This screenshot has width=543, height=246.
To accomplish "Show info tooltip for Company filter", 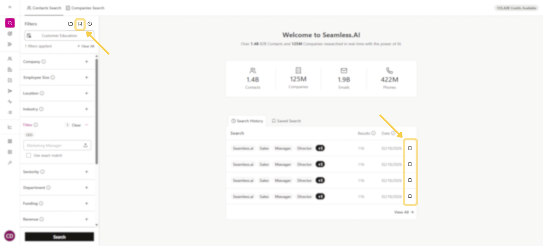I will coord(43,62).
